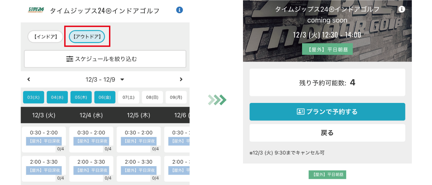Click the blue info icon in left panel
This screenshot has height=185, width=432.
[180, 10]
